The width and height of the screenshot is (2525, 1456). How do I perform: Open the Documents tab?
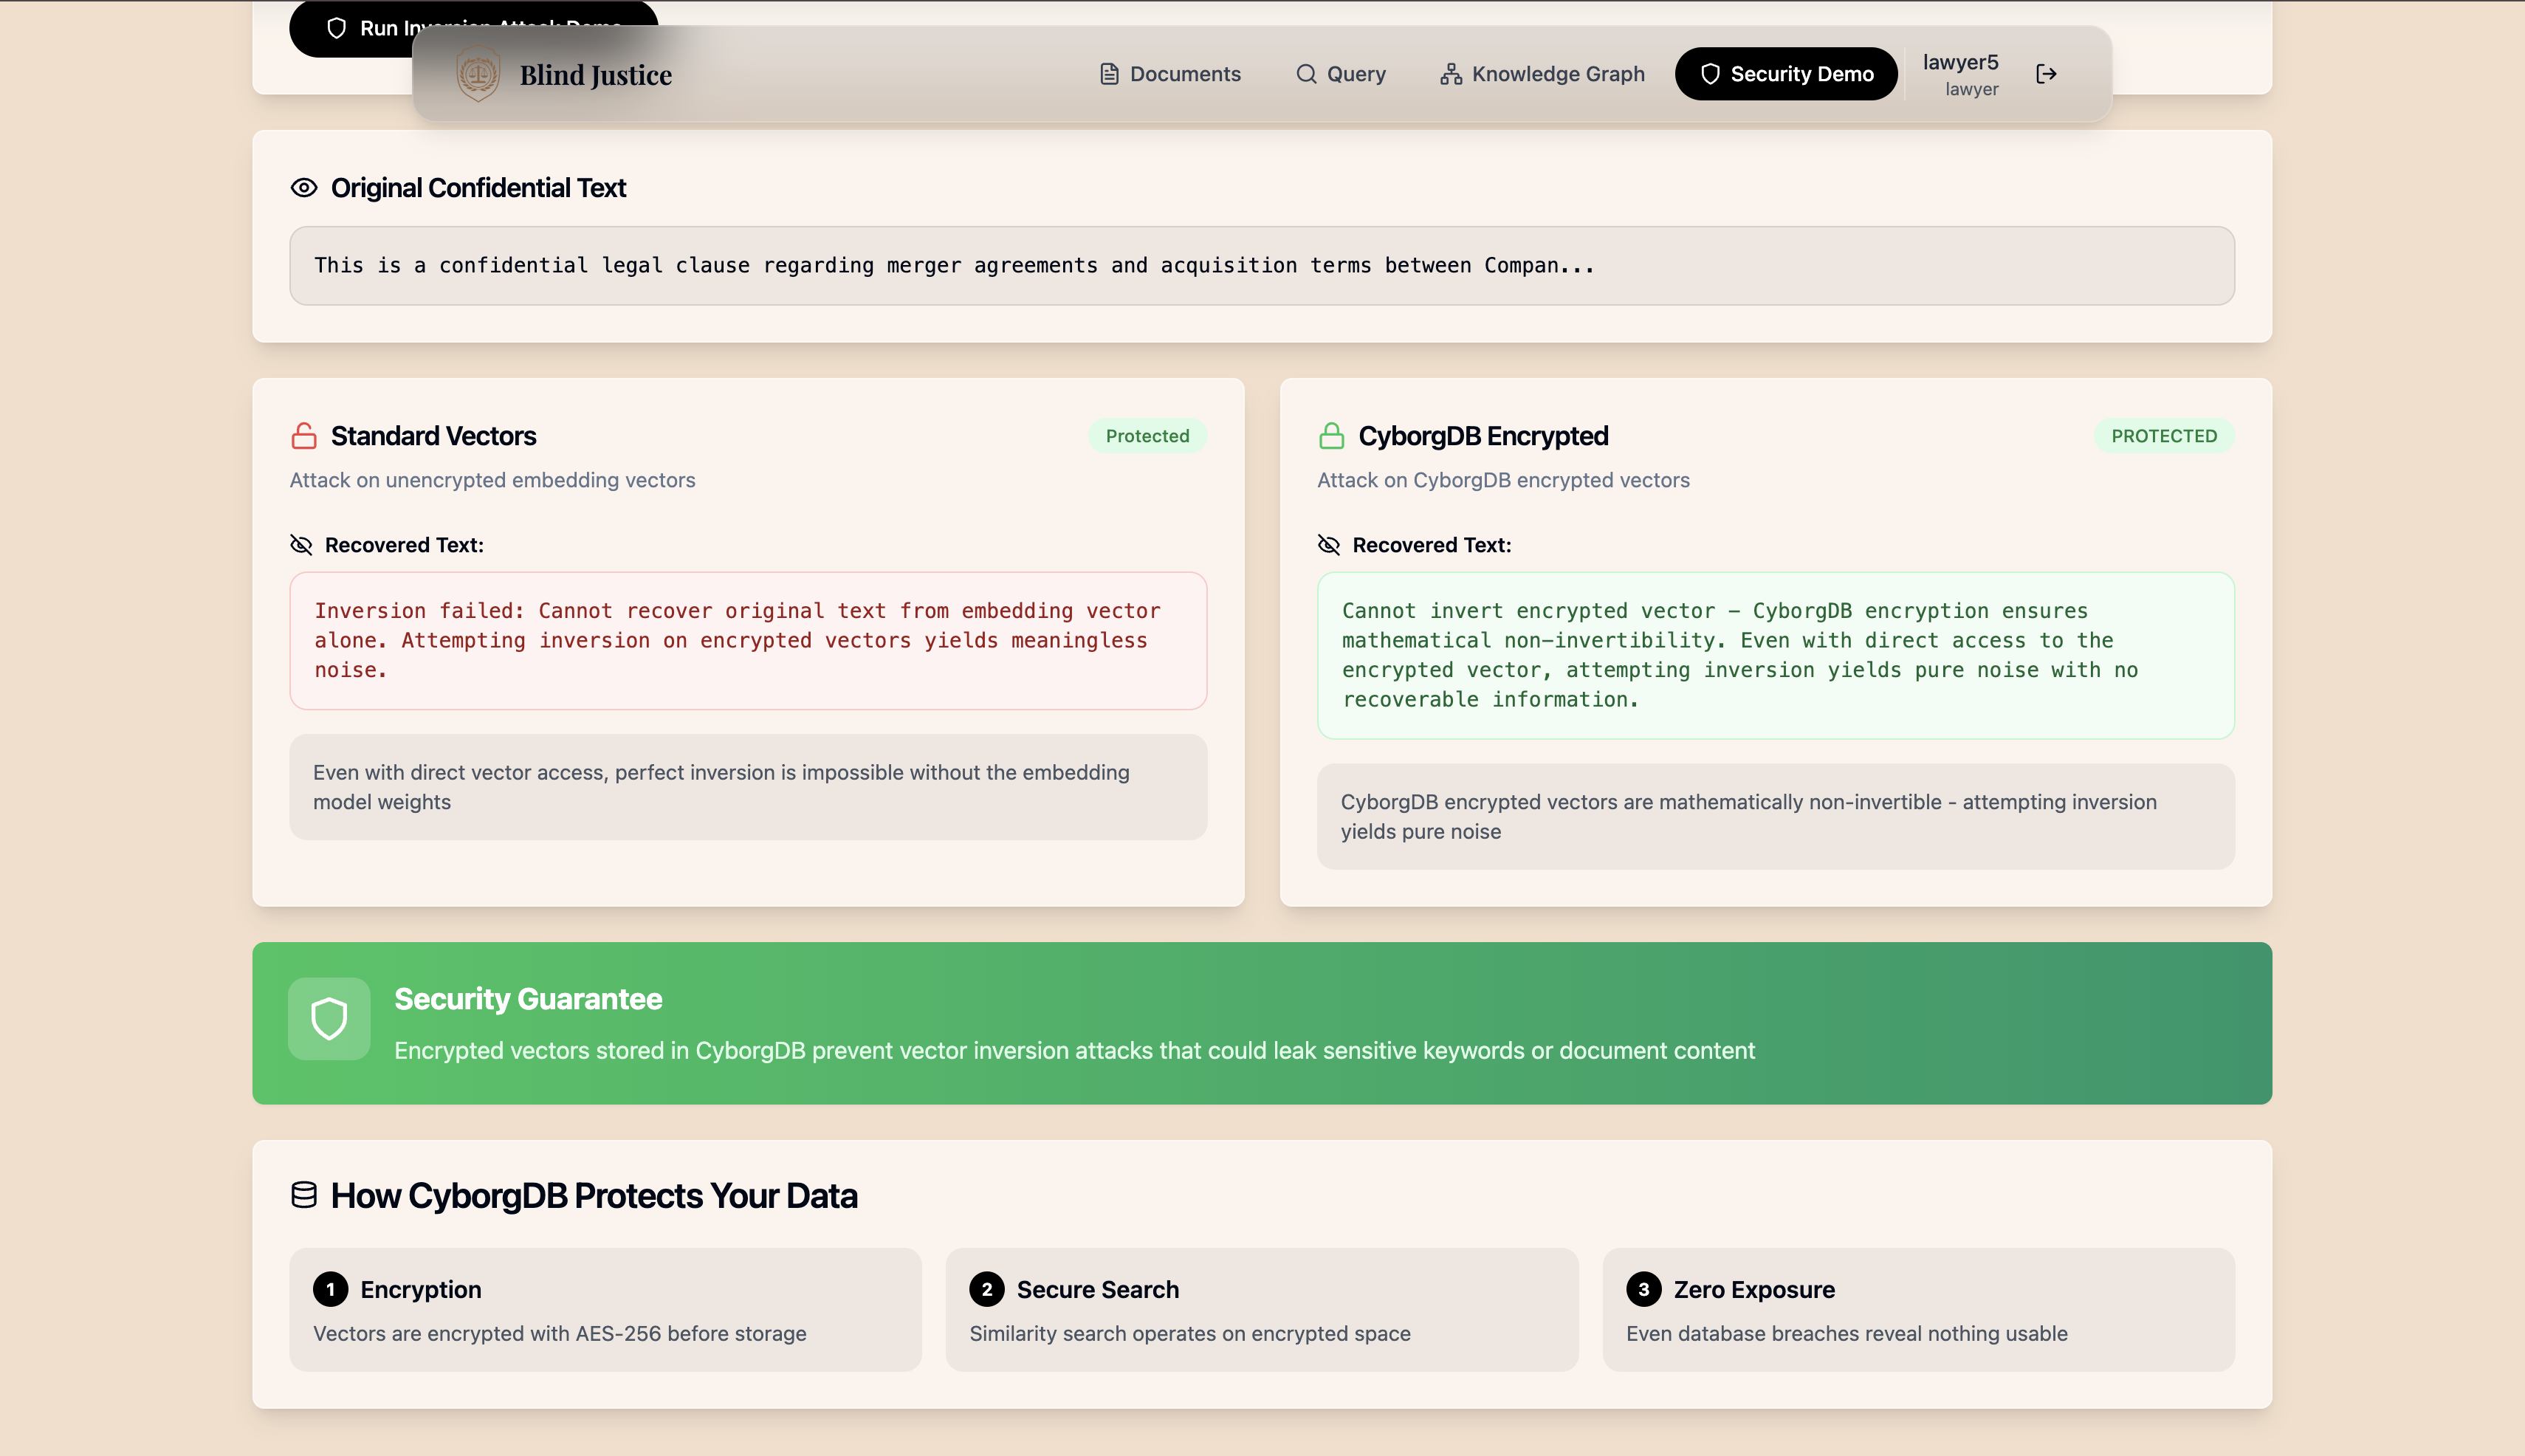1170,74
